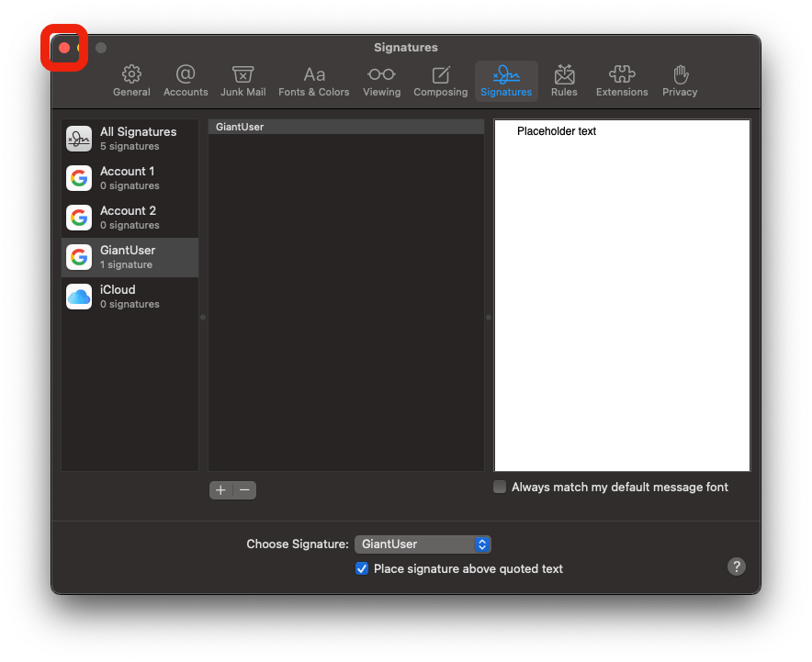Open help with the question mark button
The image size is (812, 662).
coord(737,567)
